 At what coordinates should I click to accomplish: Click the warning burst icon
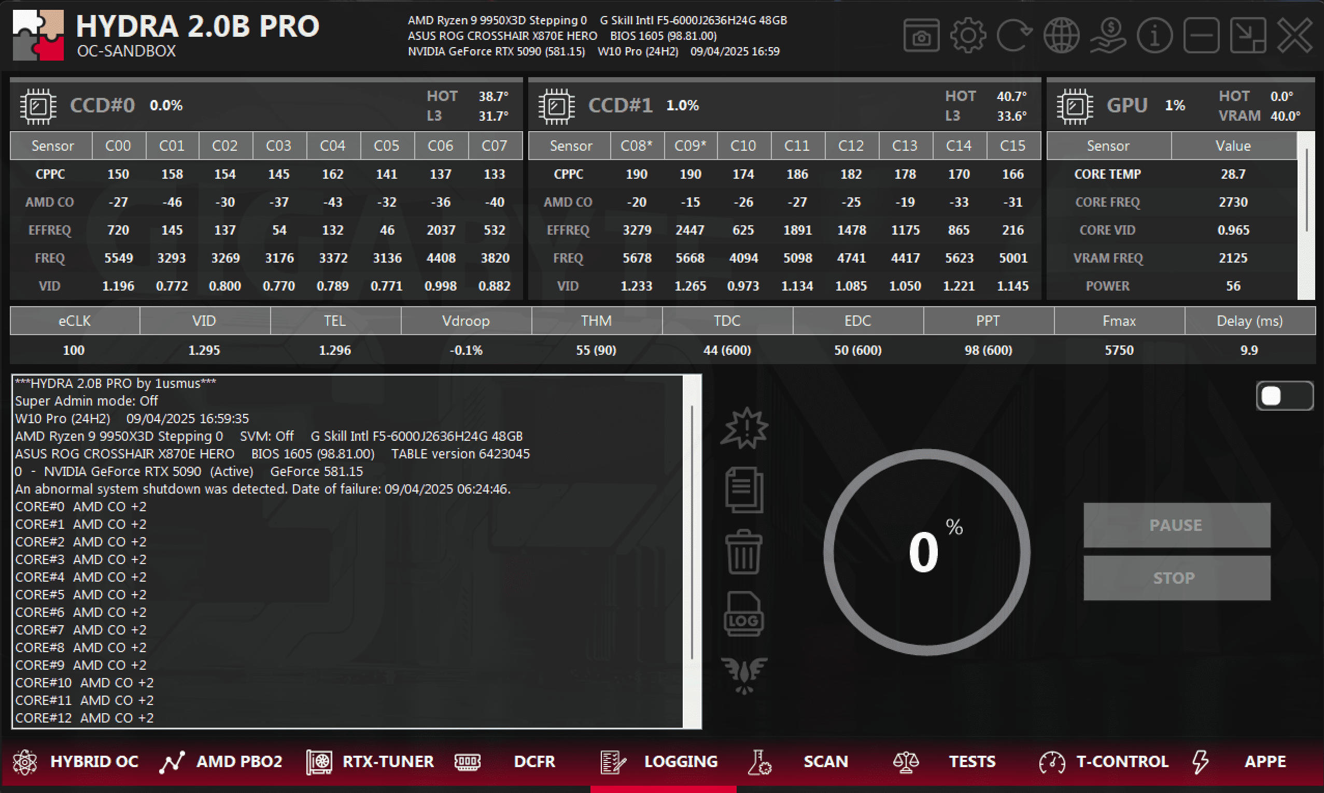(x=744, y=428)
